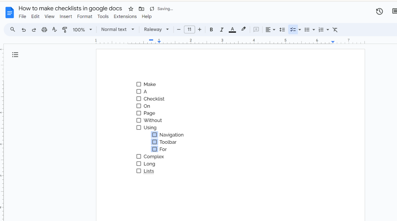Open version history
Viewport: 397px width, 221px height.
coord(379,11)
